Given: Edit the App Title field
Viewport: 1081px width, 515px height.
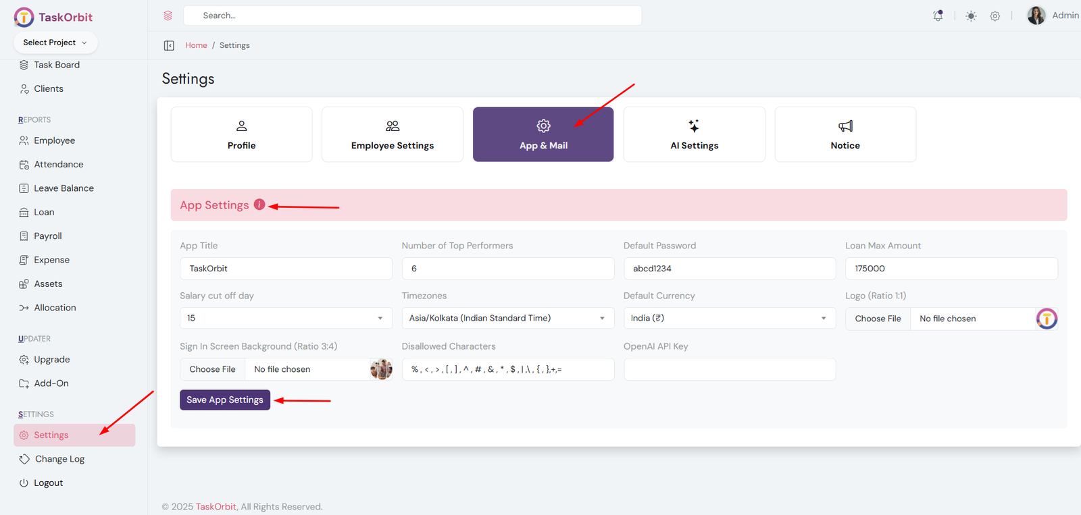Looking at the screenshot, I should pos(286,269).
